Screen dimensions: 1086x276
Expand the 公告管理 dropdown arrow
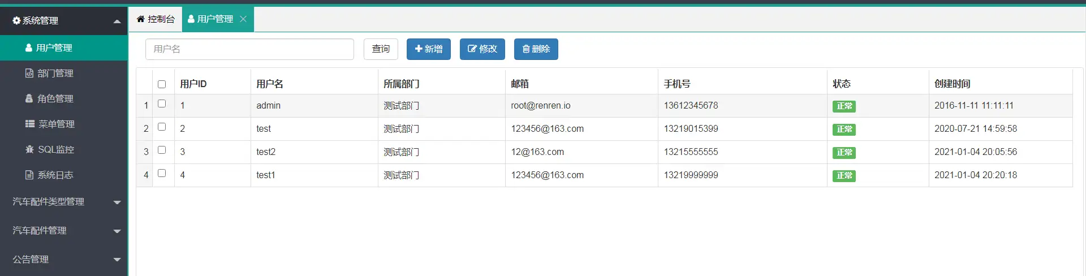point(117,260)
